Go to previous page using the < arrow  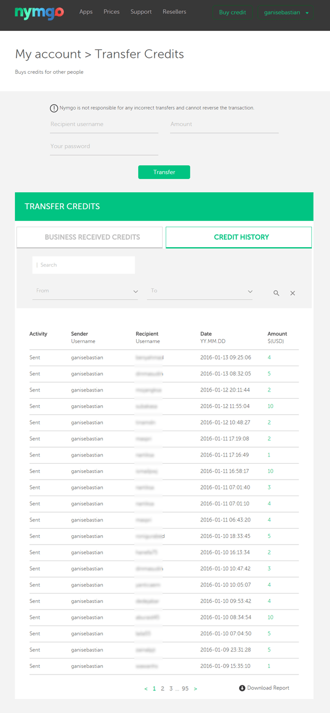(x=146, y=688)
